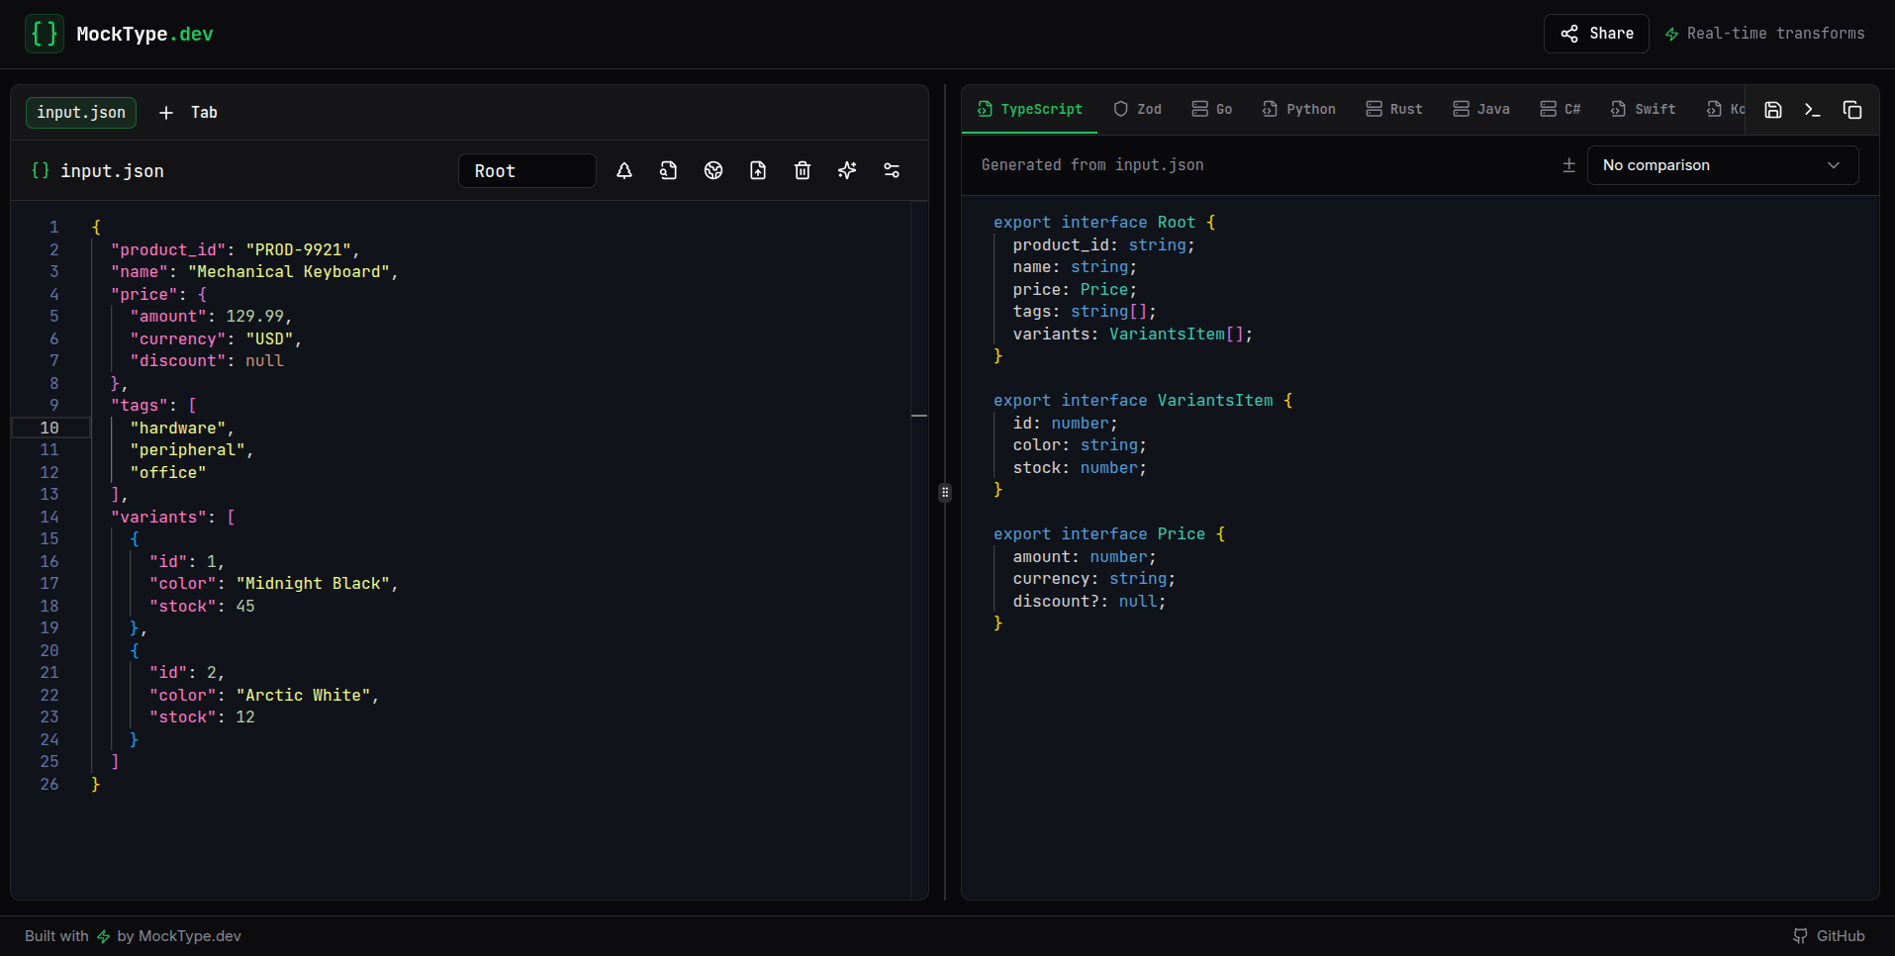1895x956 pixels.
Task: Expand the Root type name field
Action: click(526, 170)
